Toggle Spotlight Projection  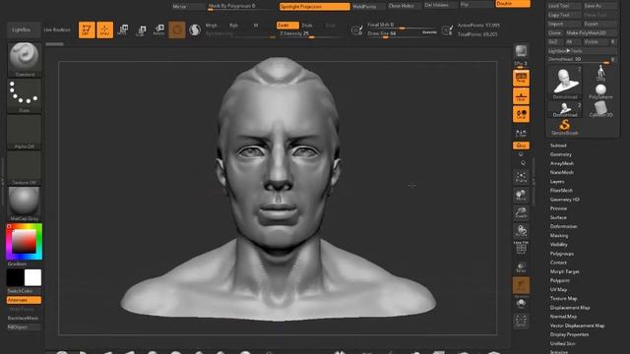point(315,7)
